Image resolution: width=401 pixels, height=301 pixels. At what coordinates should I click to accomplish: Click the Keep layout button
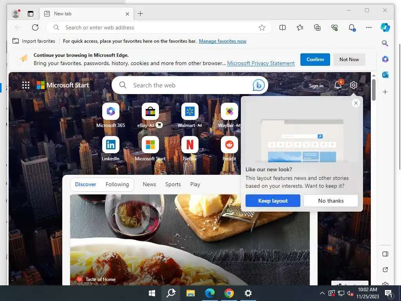click(x=273, y=201)
